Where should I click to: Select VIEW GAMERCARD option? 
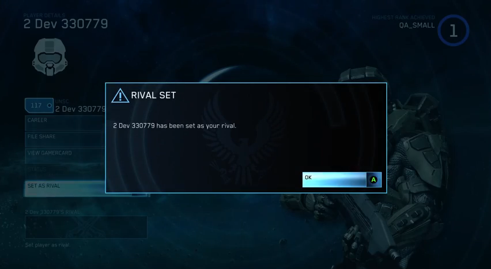coord(65,156)
